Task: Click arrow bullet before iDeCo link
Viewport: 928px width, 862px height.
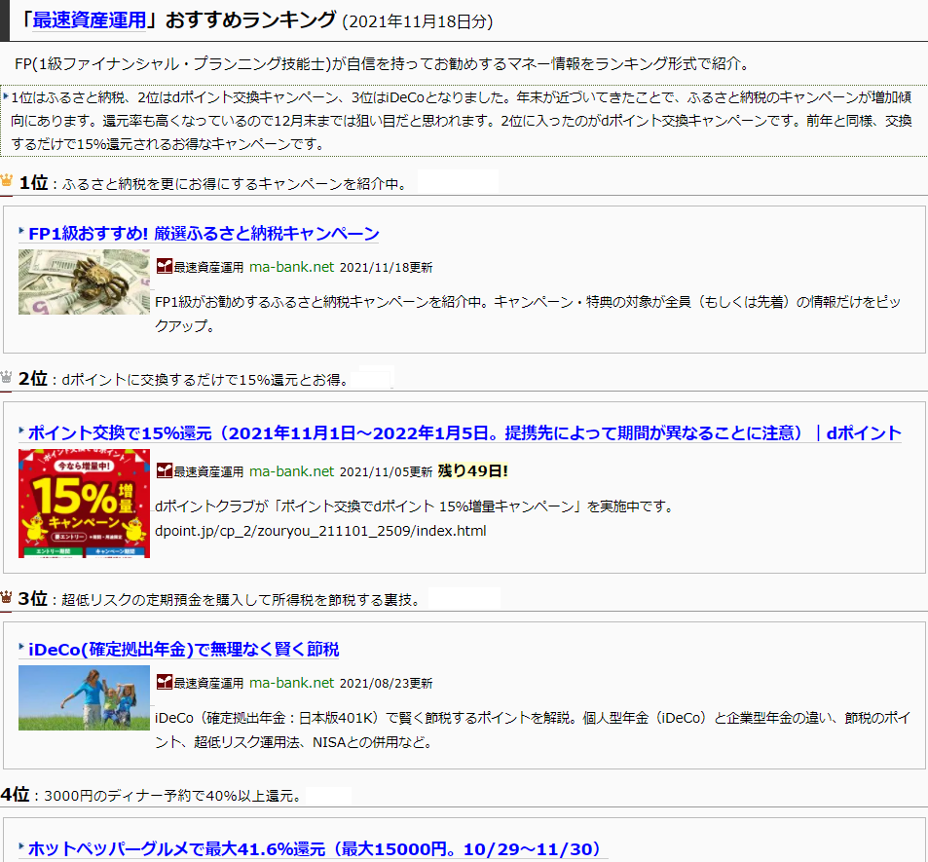Action: pos(21,647)
